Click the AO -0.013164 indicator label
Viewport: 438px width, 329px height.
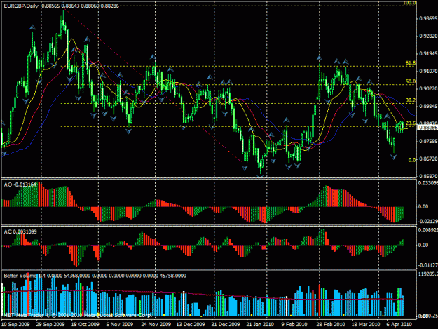[x=20, y=184]
